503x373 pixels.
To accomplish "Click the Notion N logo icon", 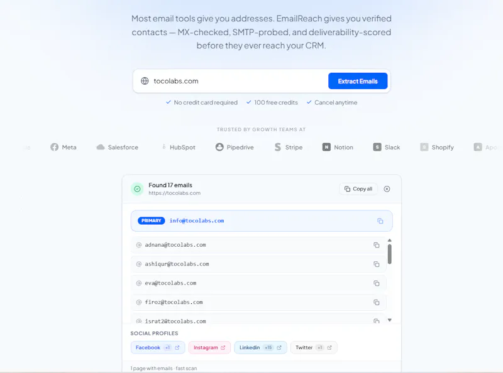I will 326,147.
